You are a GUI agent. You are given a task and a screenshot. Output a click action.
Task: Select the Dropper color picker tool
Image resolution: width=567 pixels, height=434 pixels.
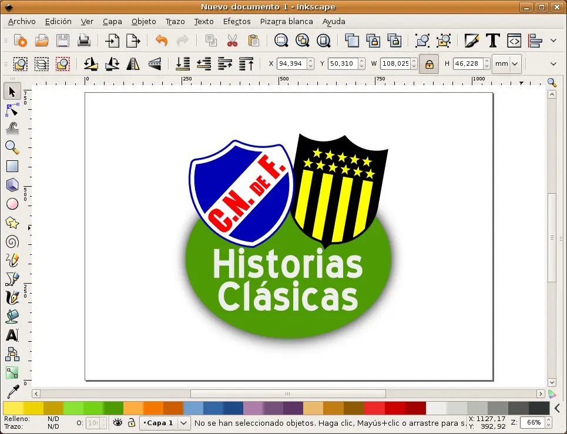pos(12,392)
